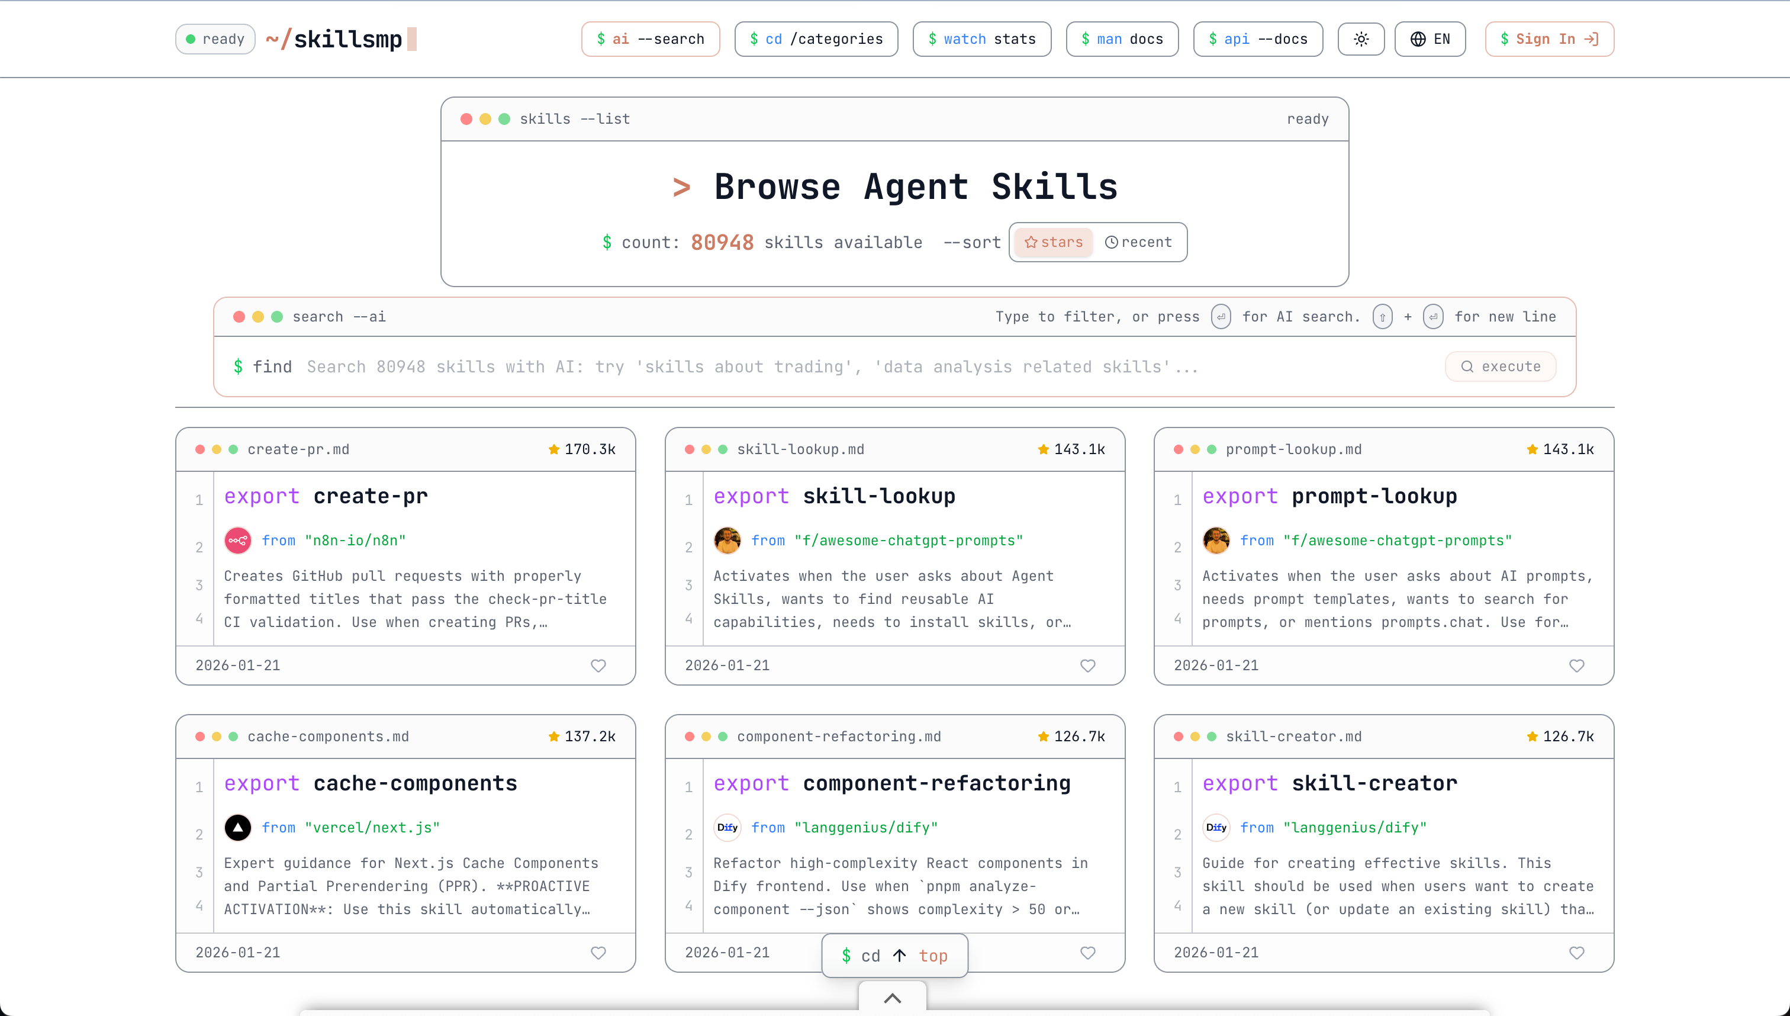Go to cd /categories page
The width and height of the screenshot is (1790, 1016).
point(816,39)
